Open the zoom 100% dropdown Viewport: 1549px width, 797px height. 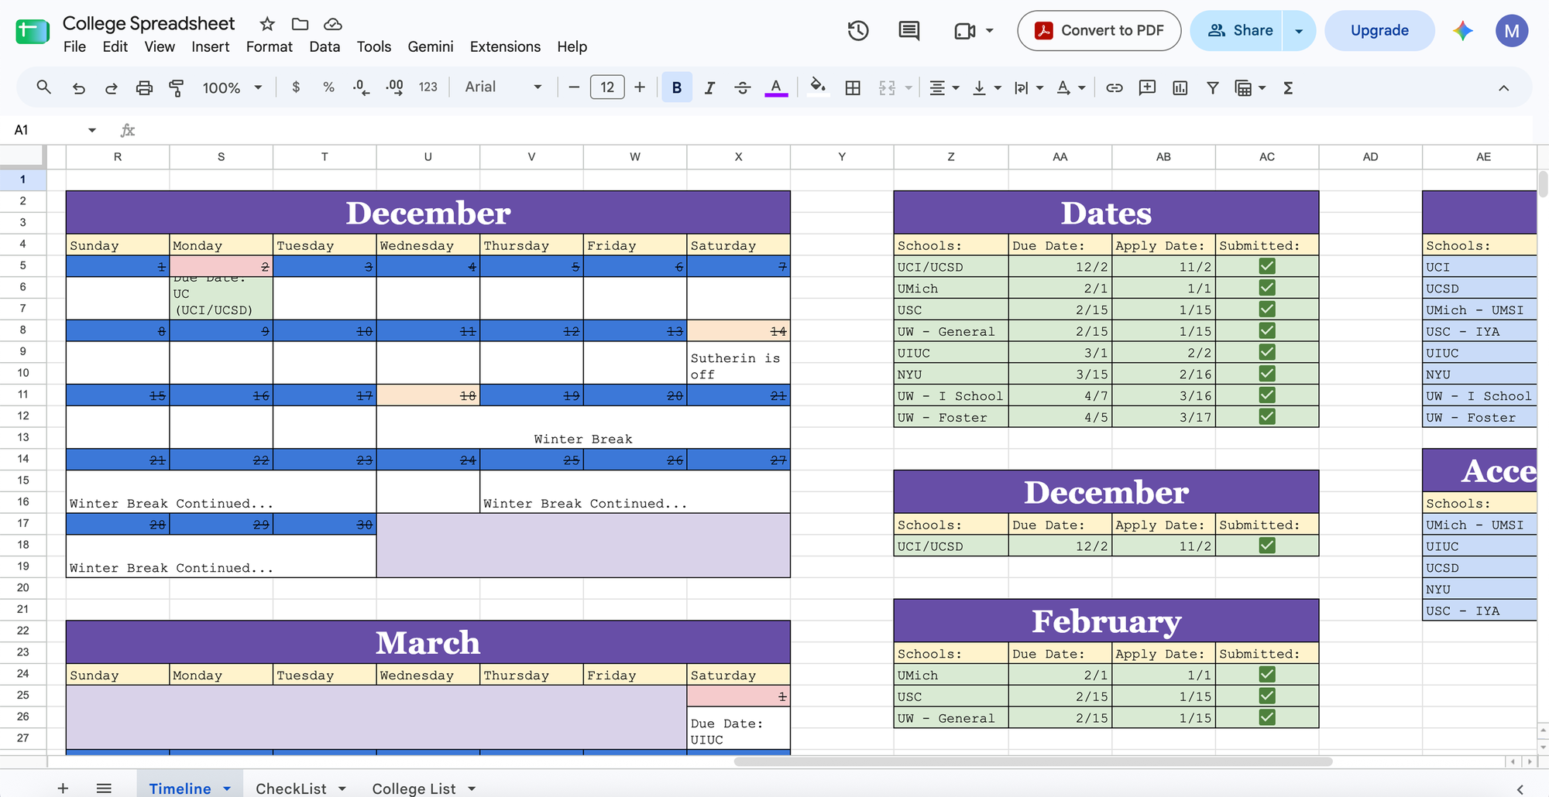(232, 87)
